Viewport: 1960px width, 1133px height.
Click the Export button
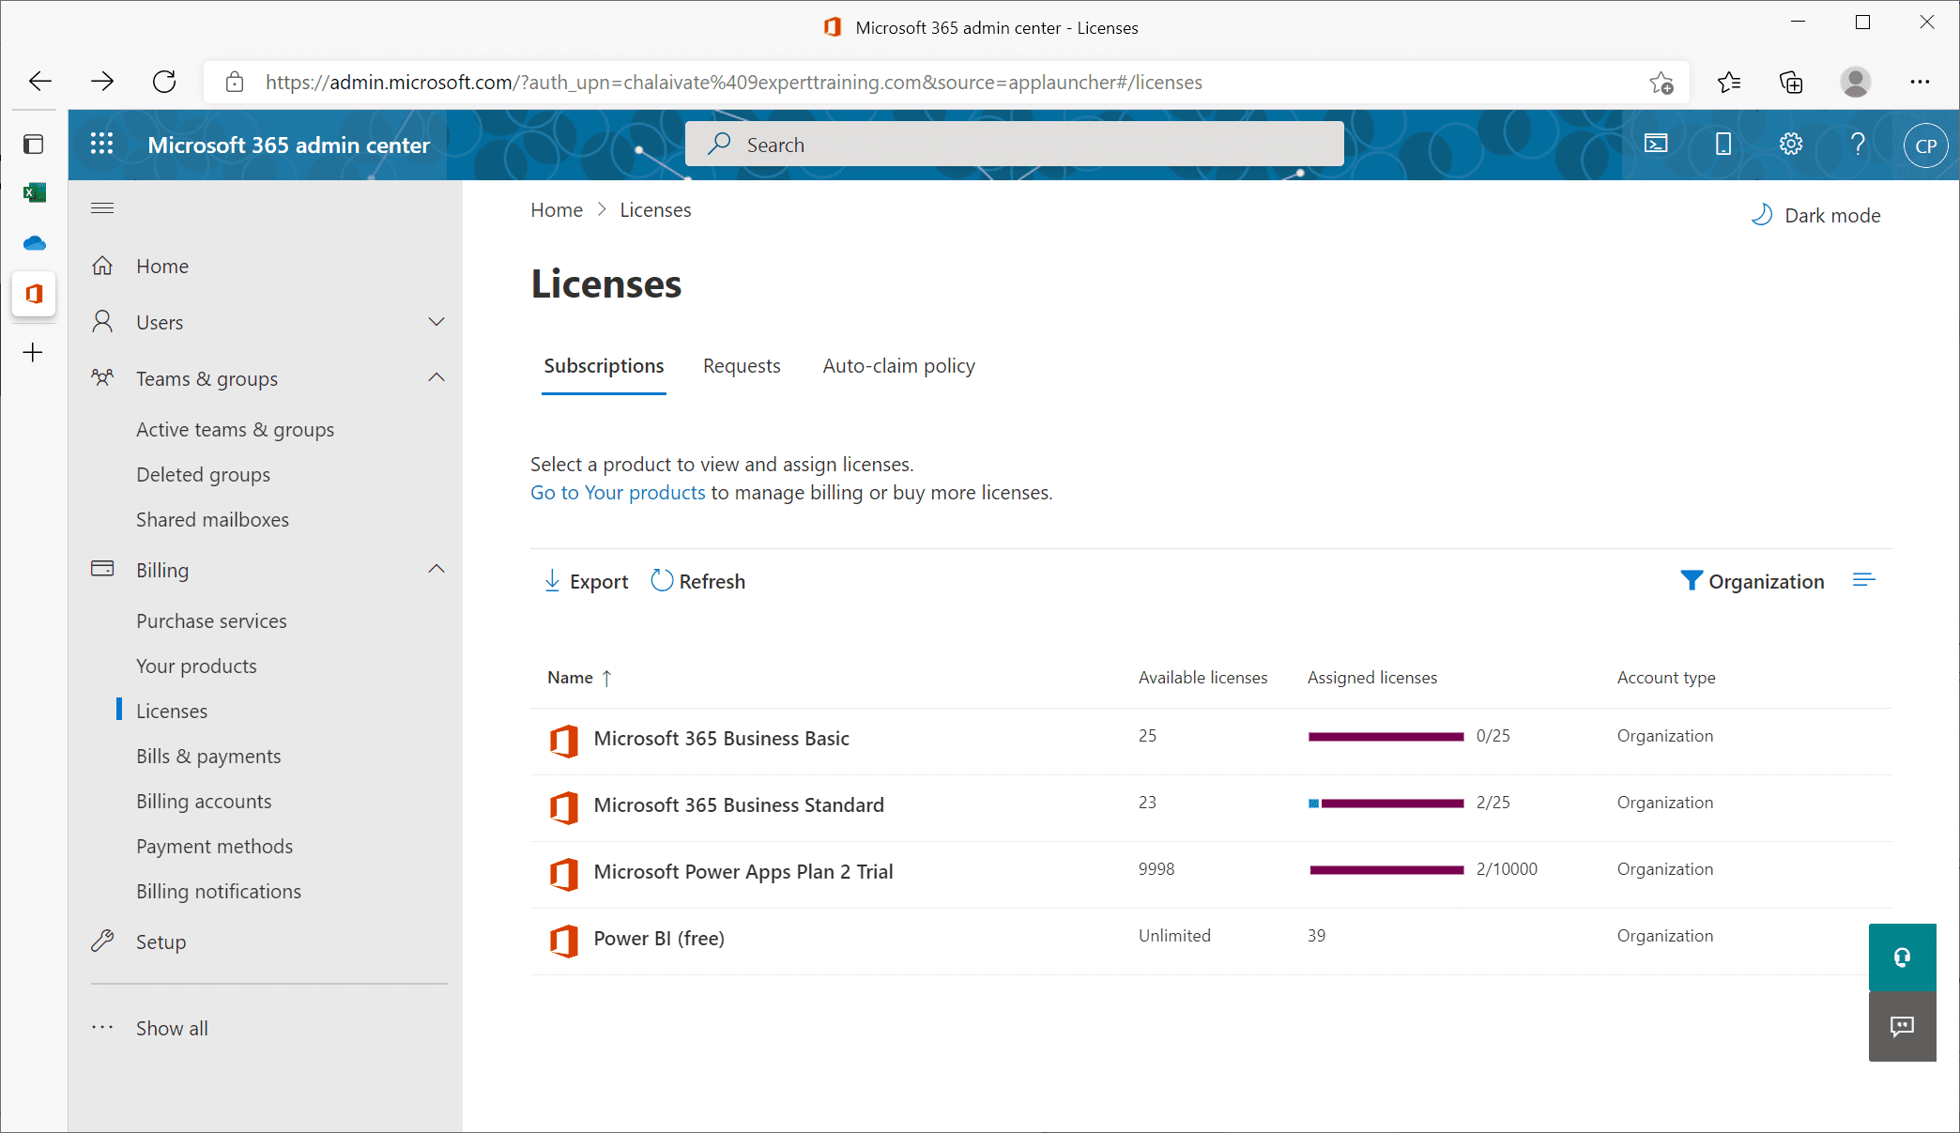coord(586,581)
